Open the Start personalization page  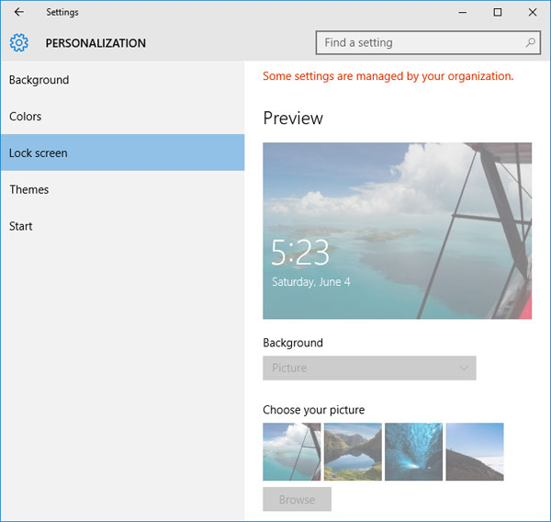22,226
